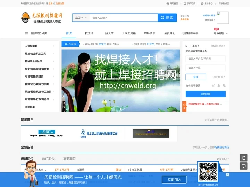Focus the password input field
The height and width of the screenshot is (187, 250).
click(x=206, y=68)
